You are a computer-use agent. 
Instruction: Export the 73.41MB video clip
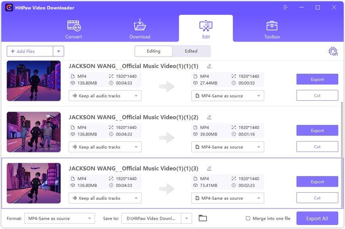coord(317,182)
